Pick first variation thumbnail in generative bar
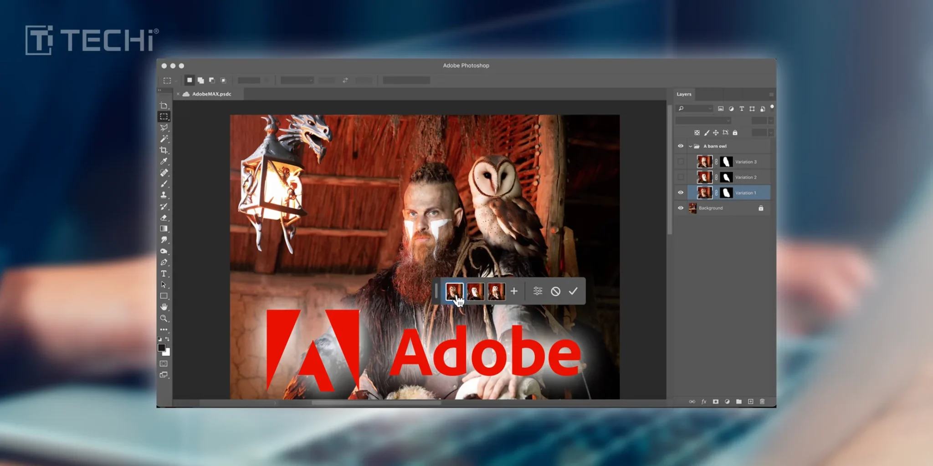 pyautogui.click(x=454, y=291)
